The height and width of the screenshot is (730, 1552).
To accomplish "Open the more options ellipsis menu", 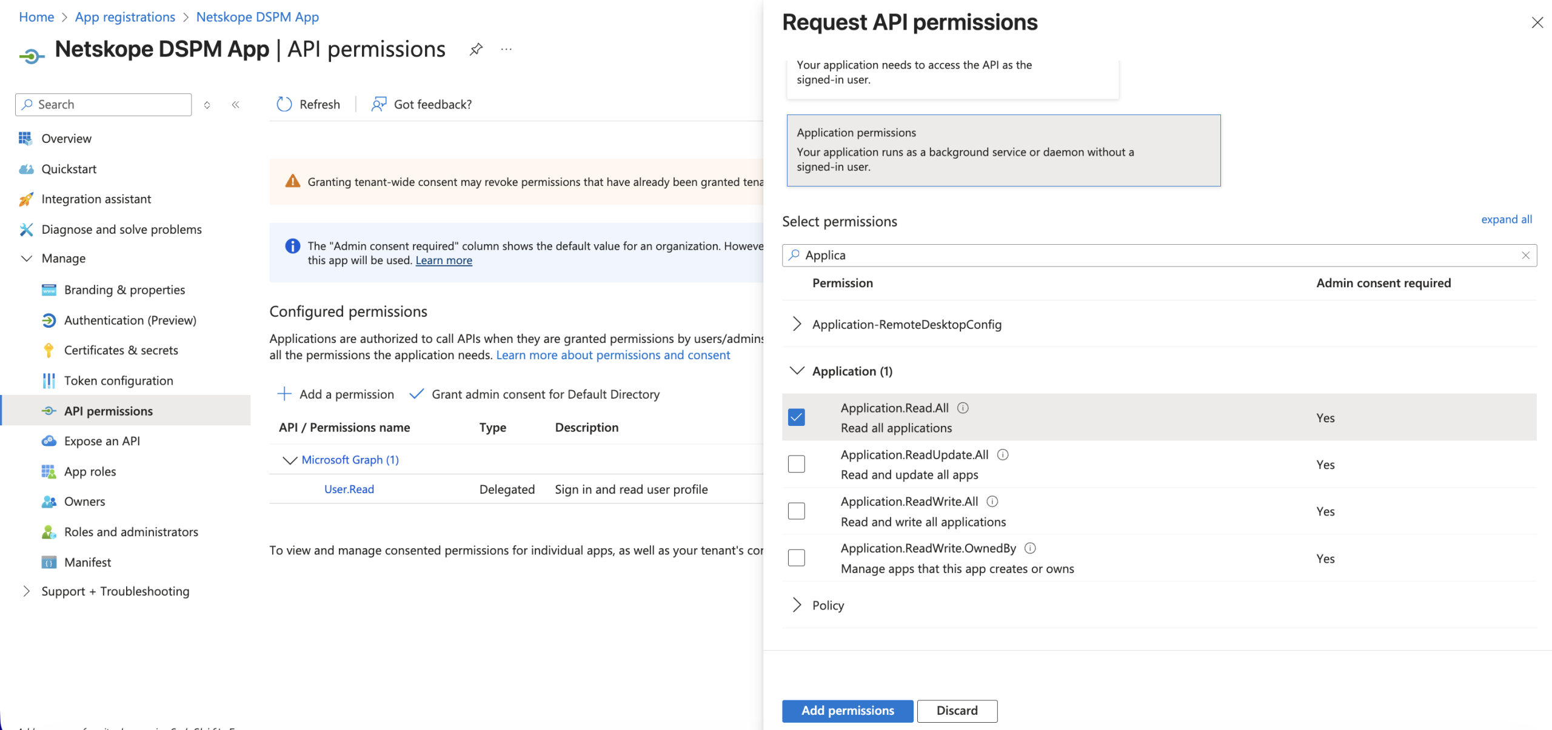I will coord(506,49).
